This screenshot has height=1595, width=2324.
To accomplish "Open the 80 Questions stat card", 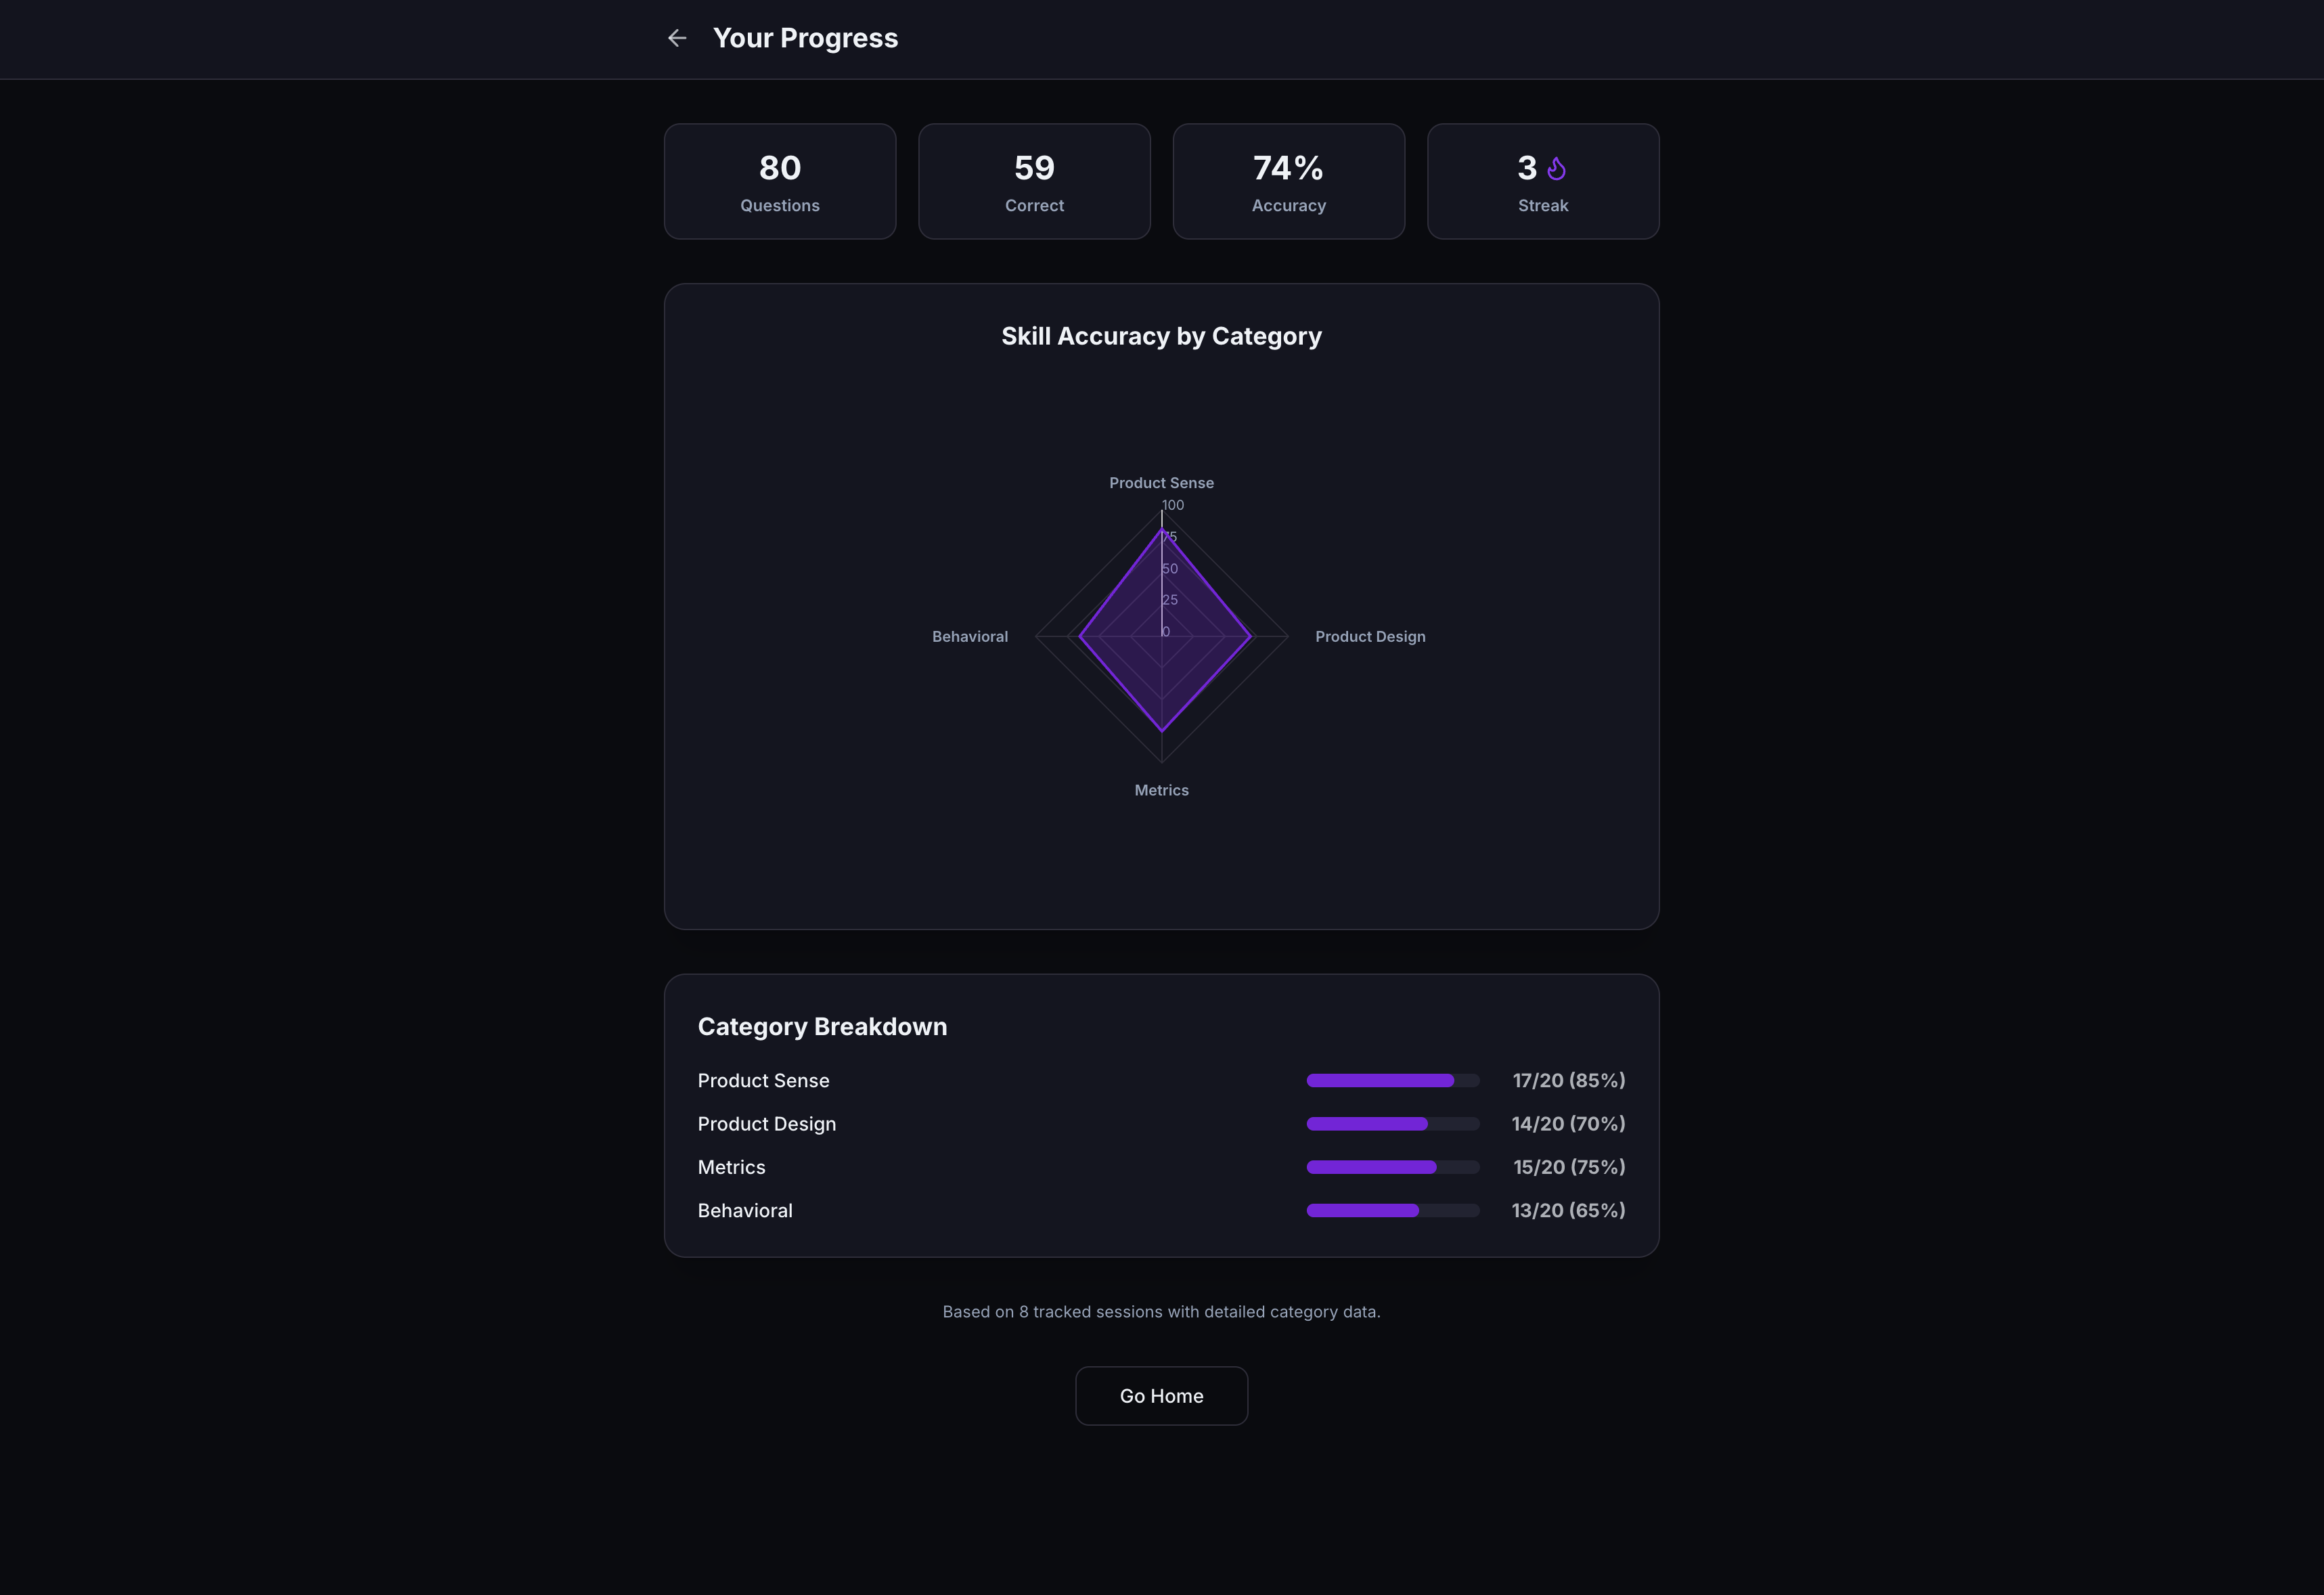I will [x=780, y=181].
